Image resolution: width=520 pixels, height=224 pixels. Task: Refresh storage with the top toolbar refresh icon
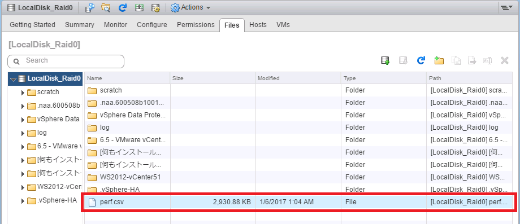point(123,8)
